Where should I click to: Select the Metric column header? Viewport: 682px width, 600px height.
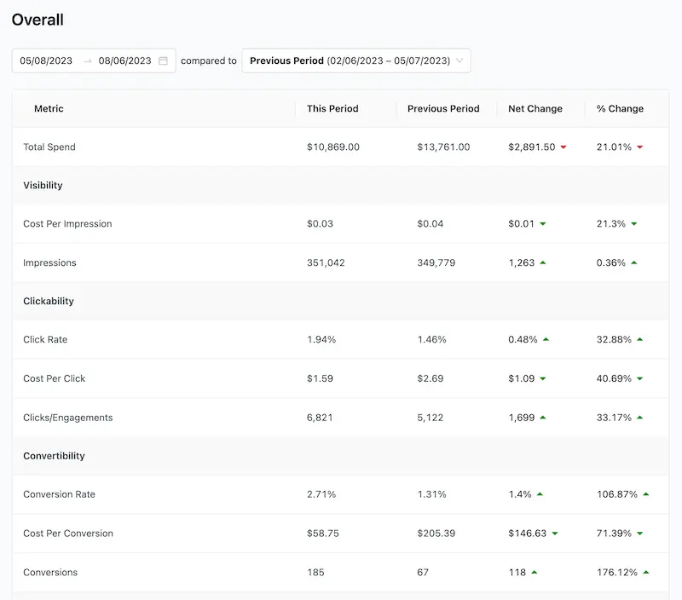pos(49,108)
